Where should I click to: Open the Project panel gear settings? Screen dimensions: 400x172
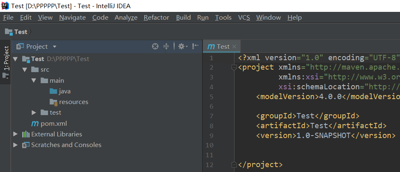pyautogui.click(x=183, y=46)
